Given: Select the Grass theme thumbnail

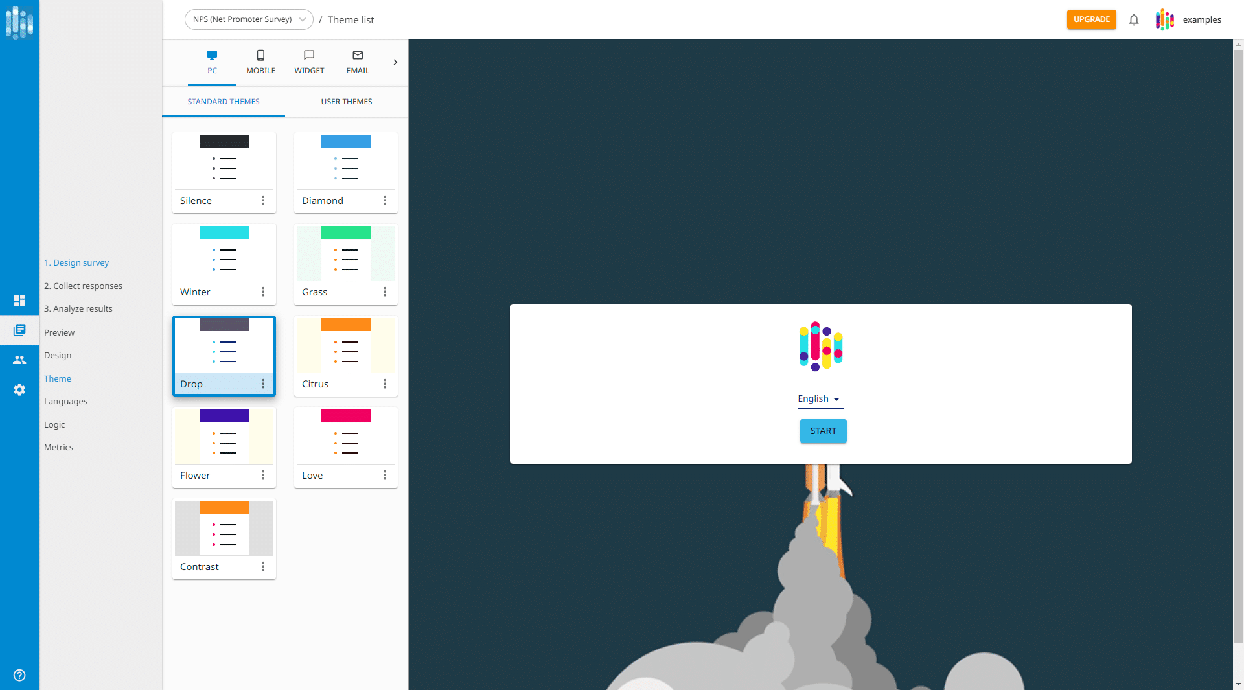Looking at the screenshot, I should (x=345, y=253).
